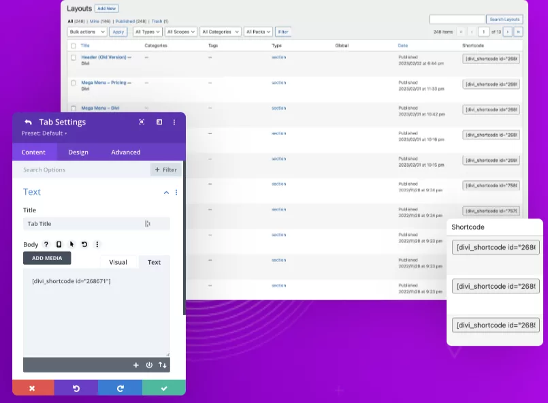Click the Search Layouts button
The height and width of the screenshot is (403, 548).
coord(504,19)
